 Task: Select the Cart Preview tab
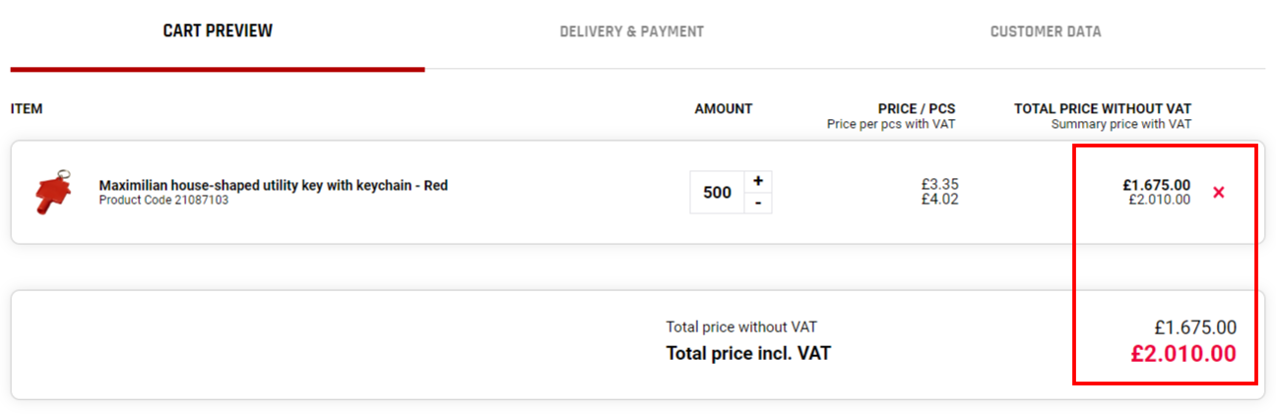[x=218, y=31]
